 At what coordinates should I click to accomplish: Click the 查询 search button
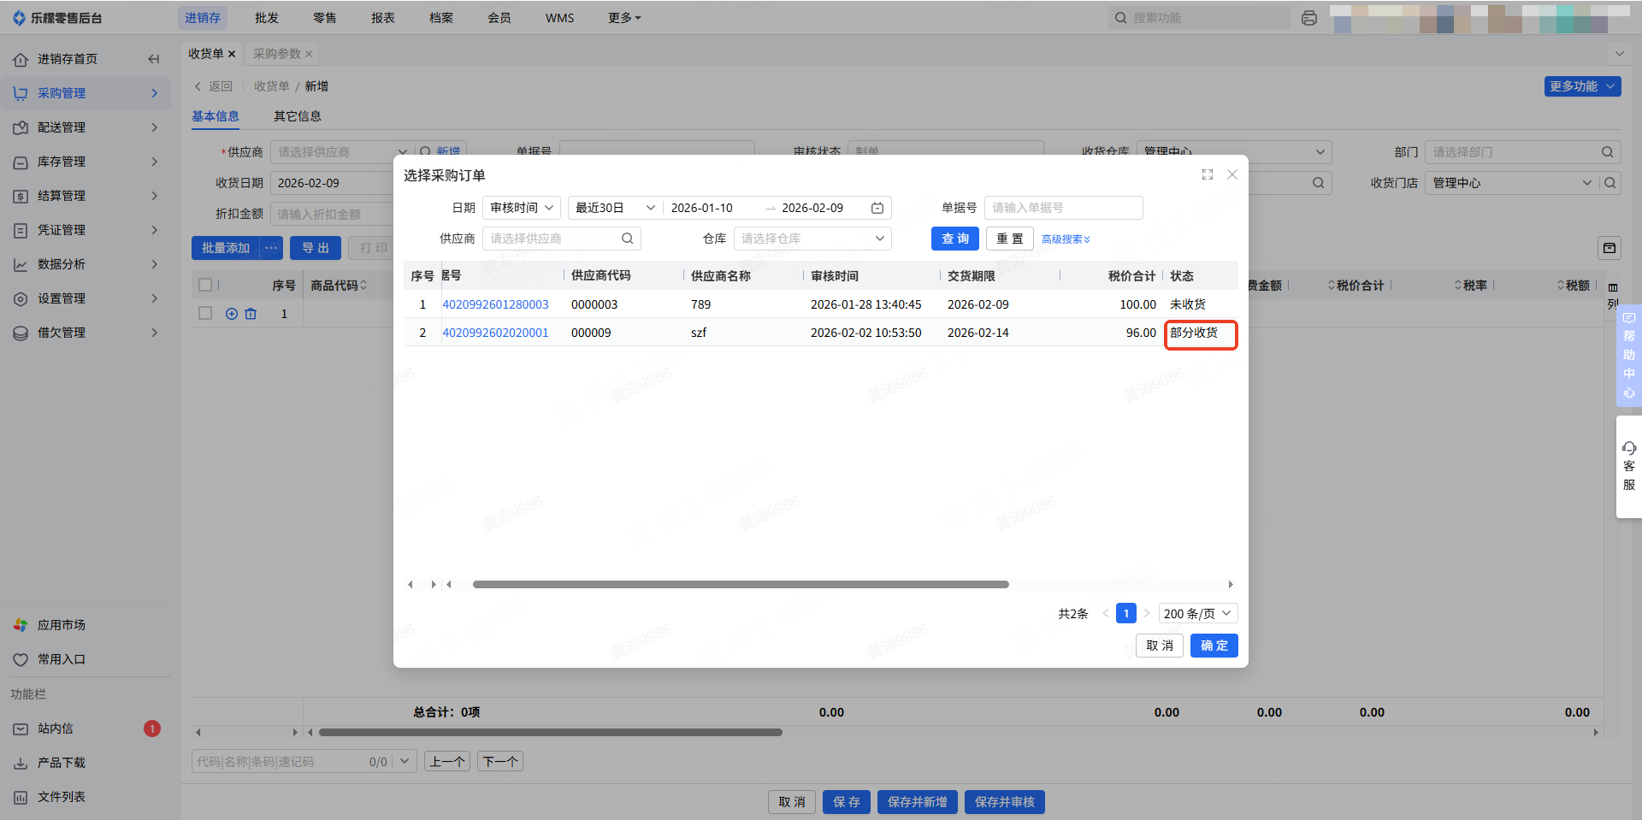click(955, 239)
